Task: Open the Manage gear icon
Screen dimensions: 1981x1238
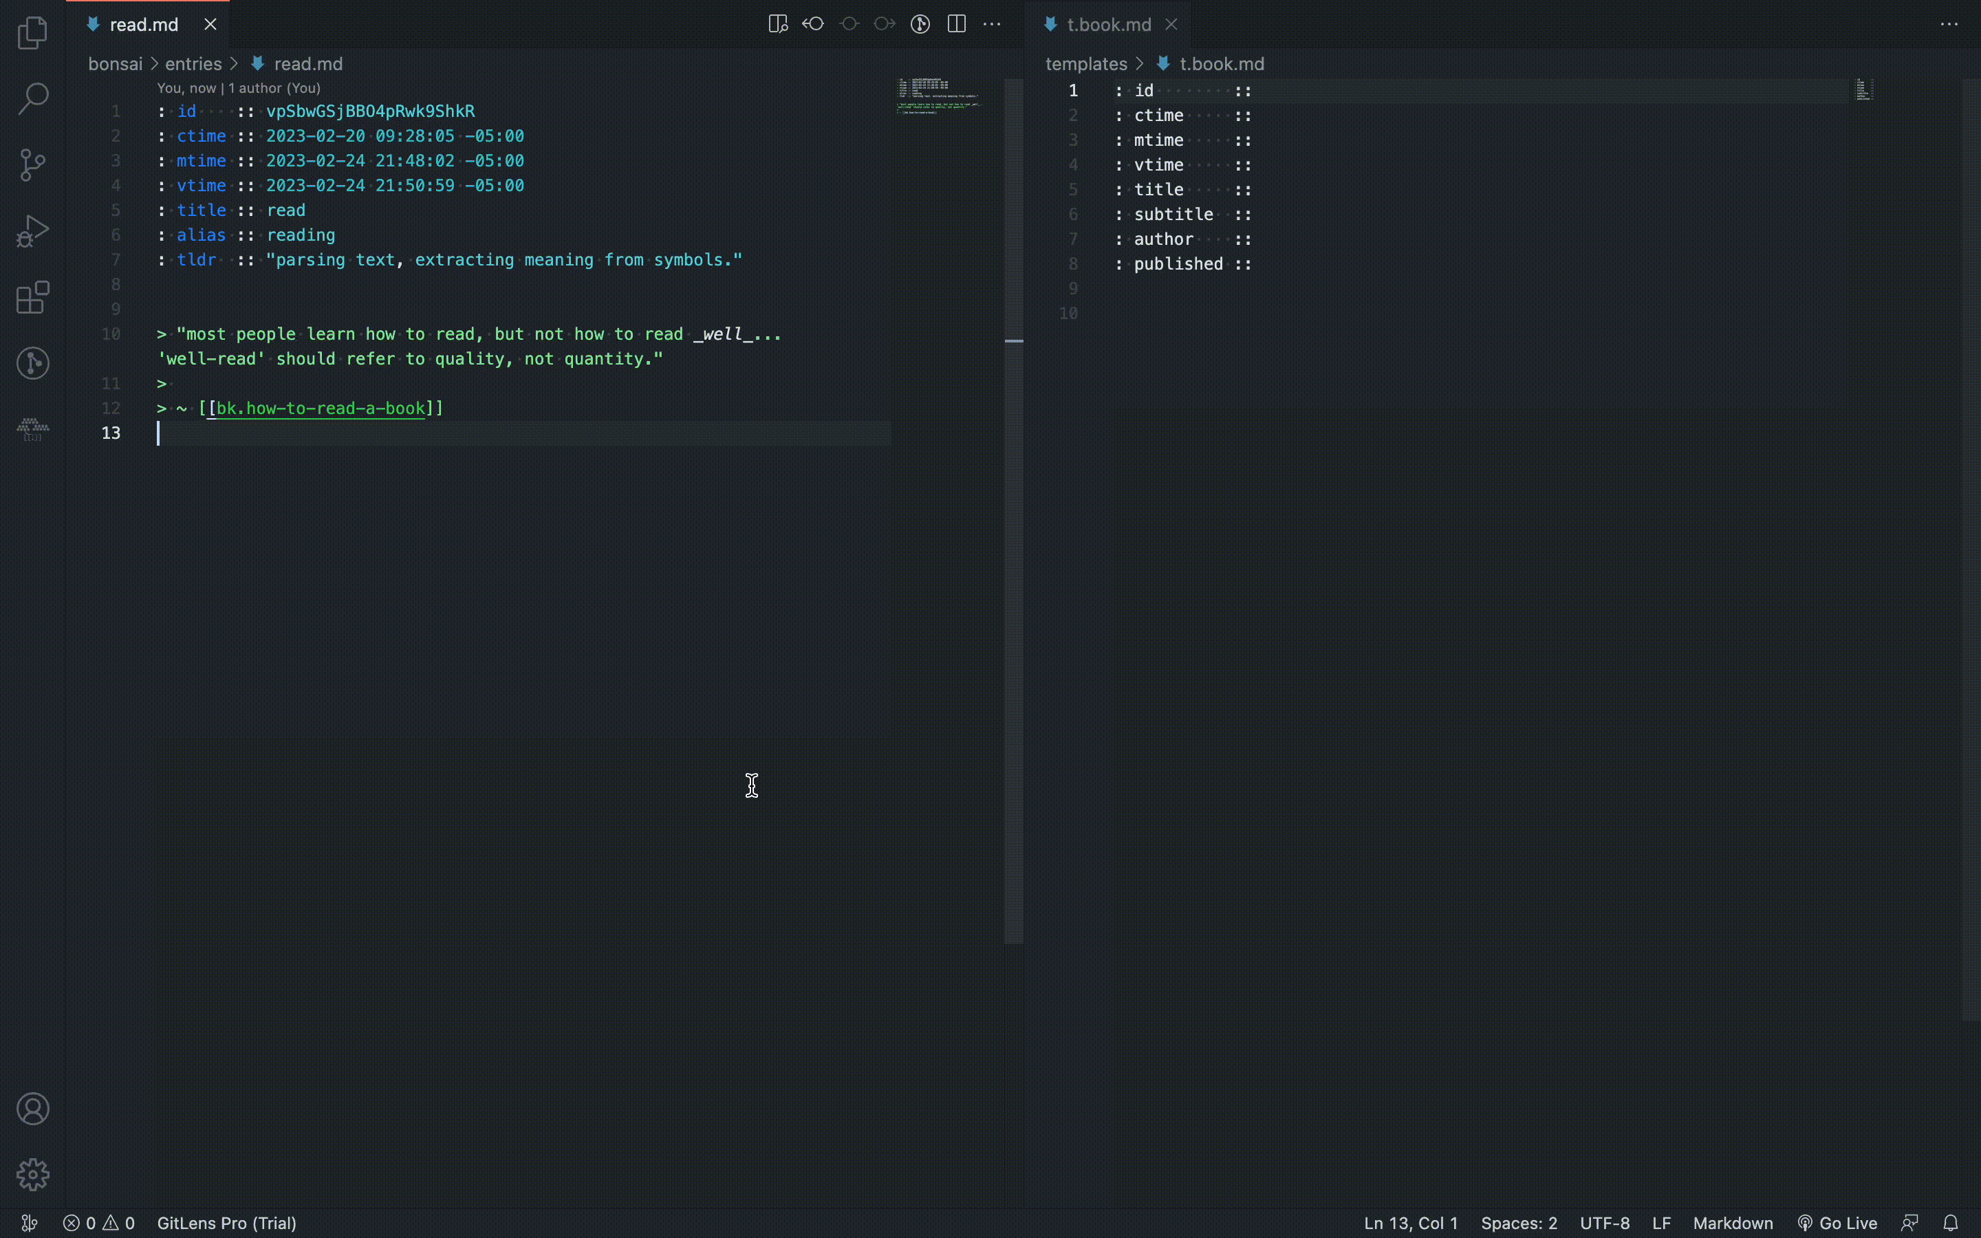Action: (x=33, y=1174)
